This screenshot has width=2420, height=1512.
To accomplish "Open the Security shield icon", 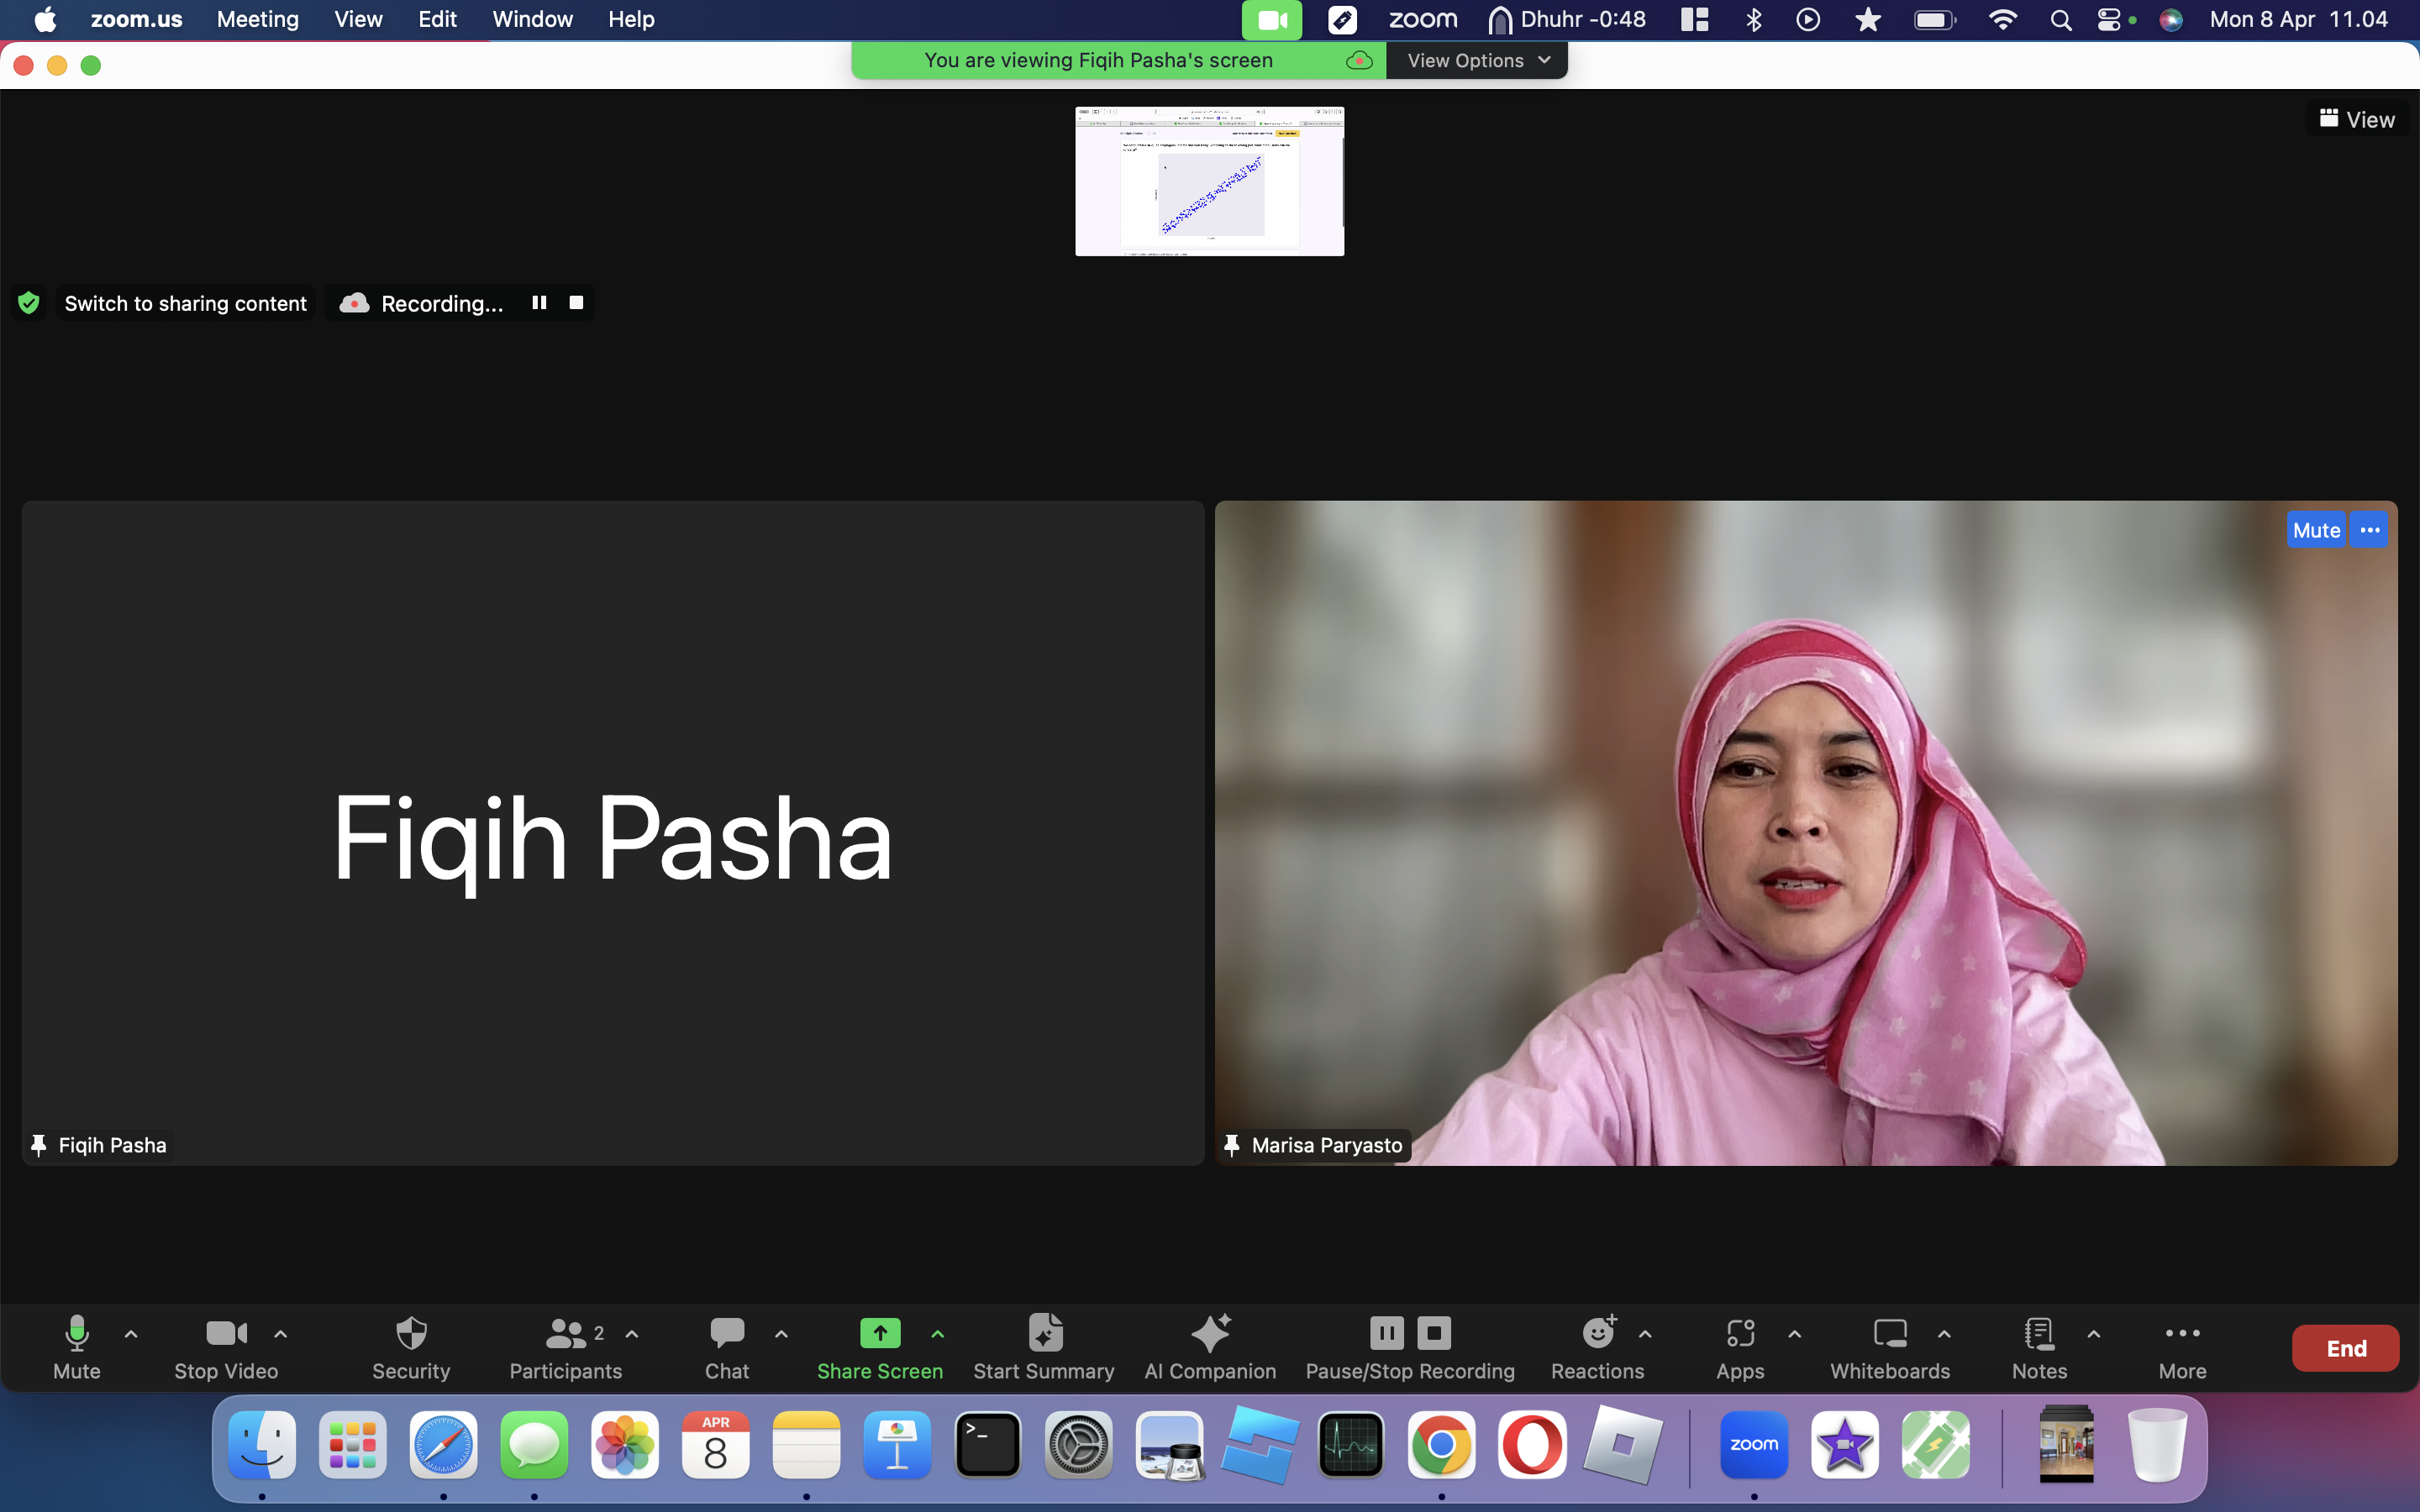I will pyautogui.click(x=411, y=1333).
